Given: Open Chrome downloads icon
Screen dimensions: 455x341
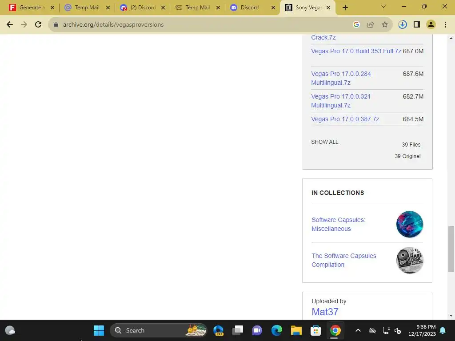Looking at the screenshot, I should [403, 25].
